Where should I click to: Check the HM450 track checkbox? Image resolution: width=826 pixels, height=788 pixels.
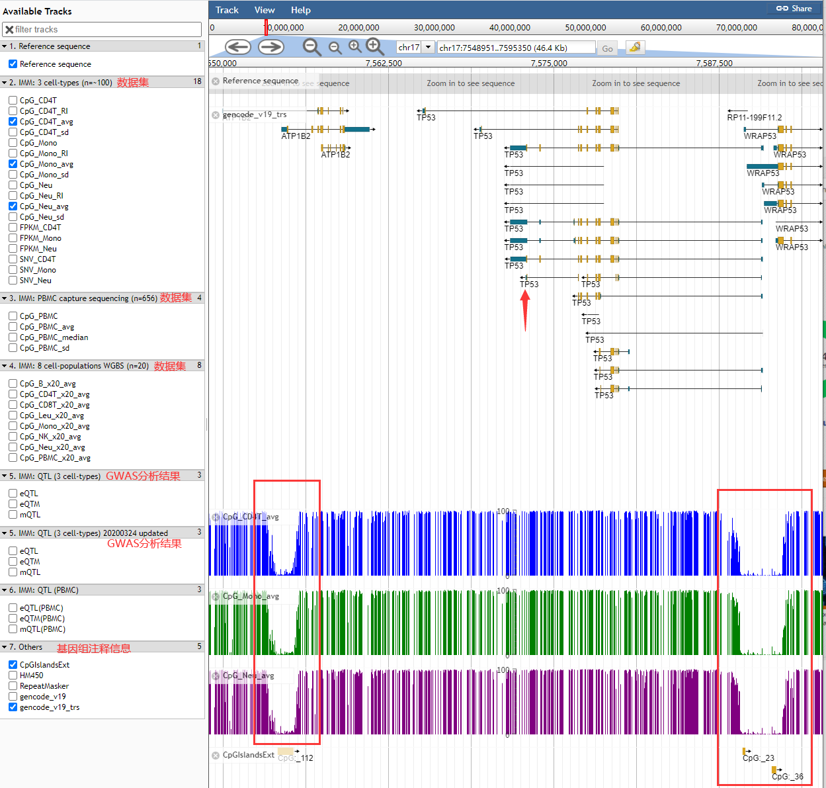coord(13,676)
